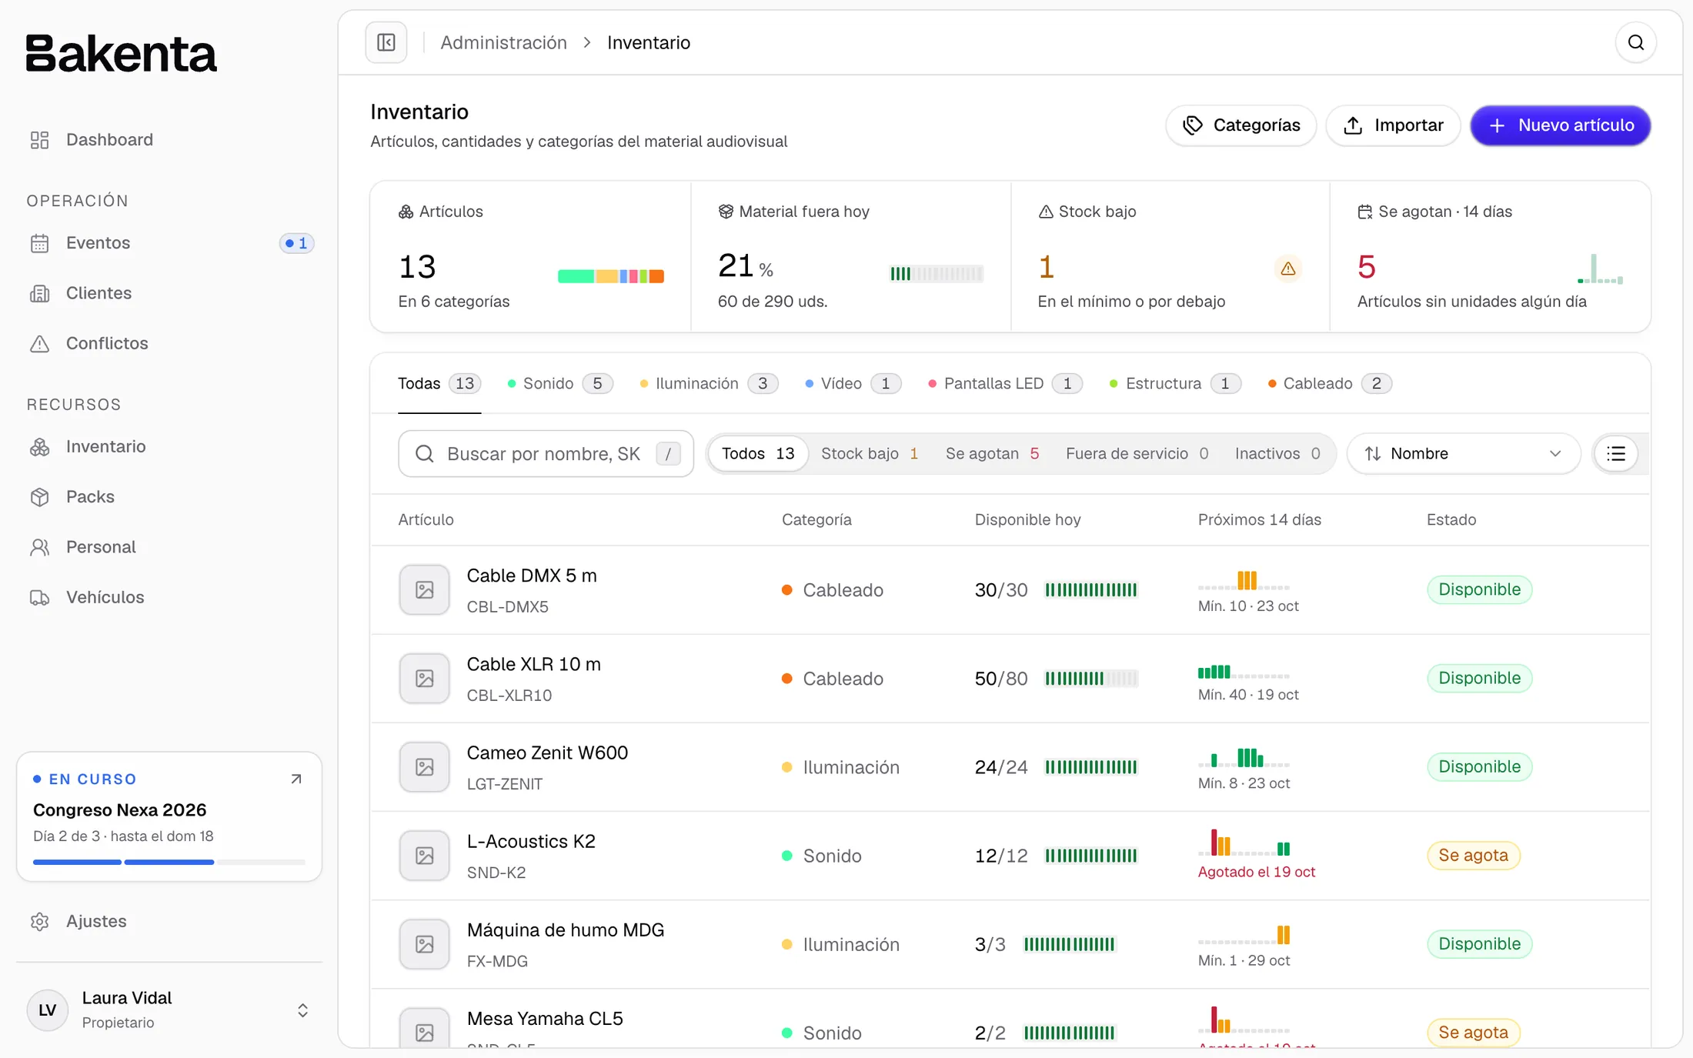
Task: Select the Iluminación category tab
Action: (x=709, y=383)
